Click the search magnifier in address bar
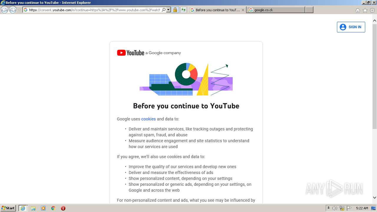Viewport: 377px width, 212px height. point(164,10)
